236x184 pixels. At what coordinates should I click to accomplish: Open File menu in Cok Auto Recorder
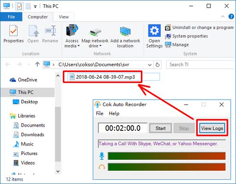click(100, 113)
